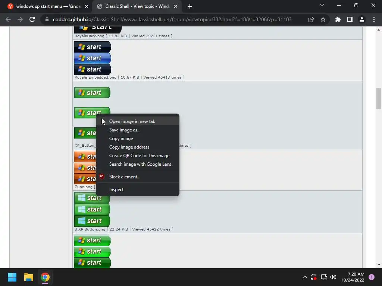382x286 pixels.
Task: Toggle the browser side panel icon
Action: coord(350,19)
